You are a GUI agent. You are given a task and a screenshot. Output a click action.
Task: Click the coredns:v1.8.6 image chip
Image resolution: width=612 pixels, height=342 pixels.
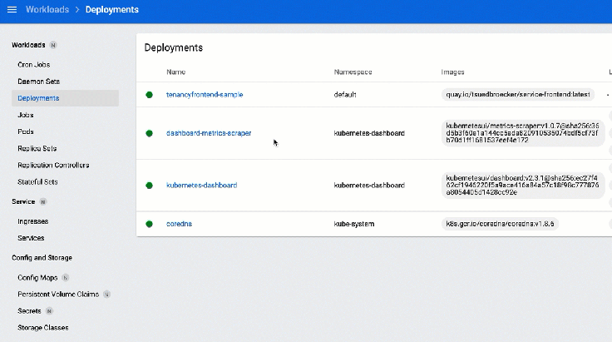tap(500, 224)
